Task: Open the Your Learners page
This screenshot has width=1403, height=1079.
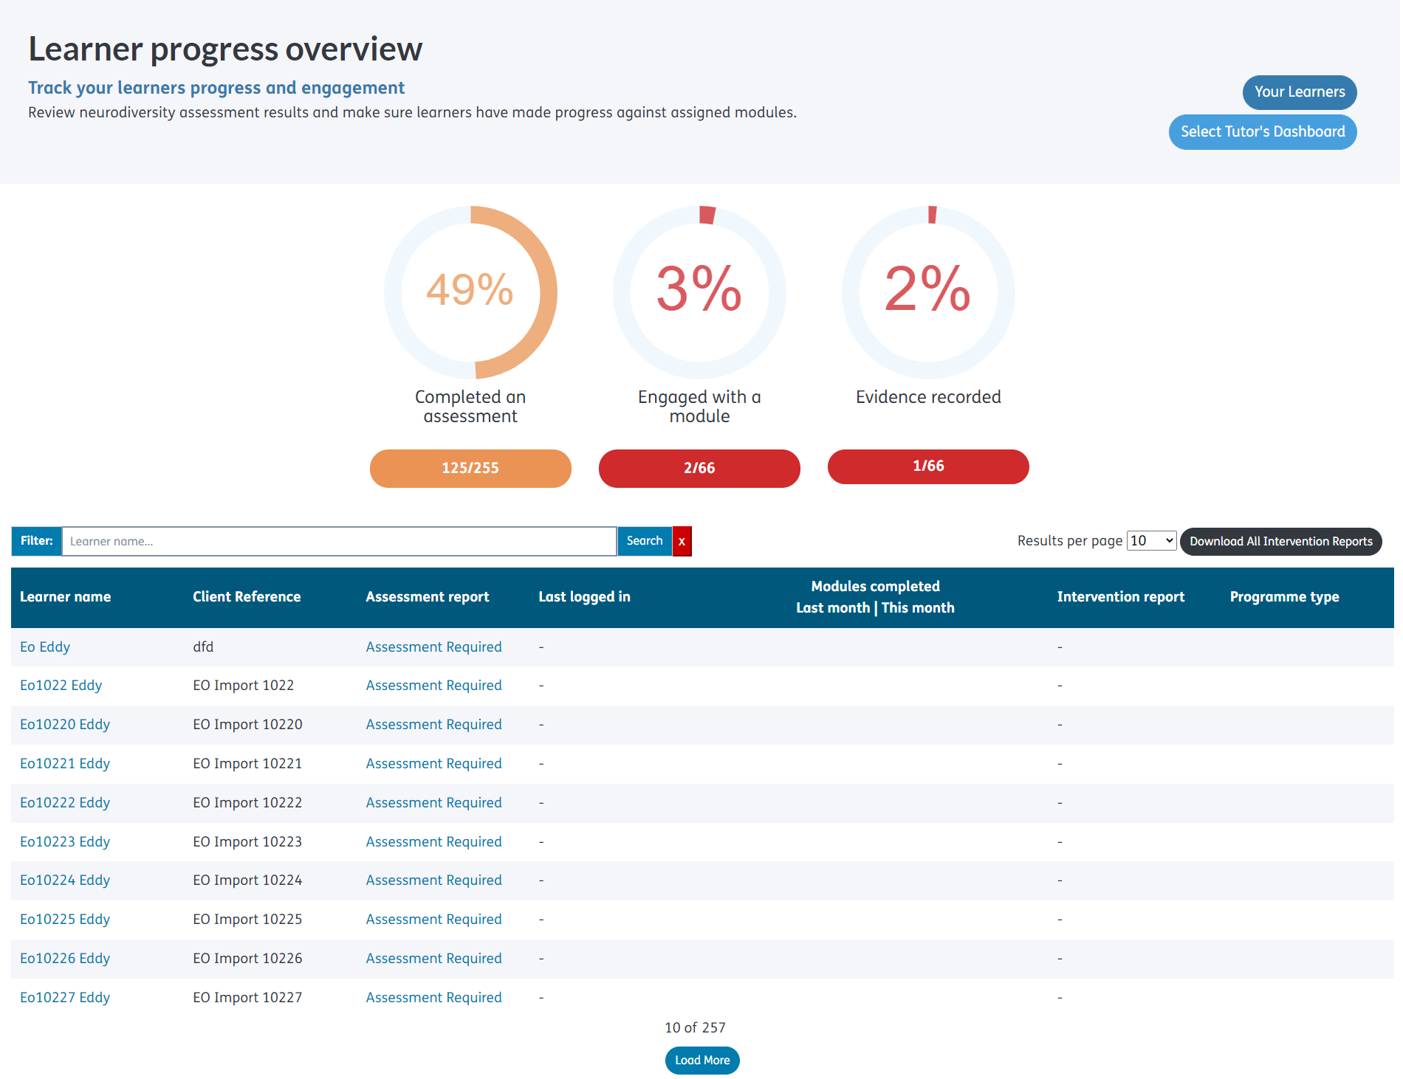Action: click(x=1299, y=92)
